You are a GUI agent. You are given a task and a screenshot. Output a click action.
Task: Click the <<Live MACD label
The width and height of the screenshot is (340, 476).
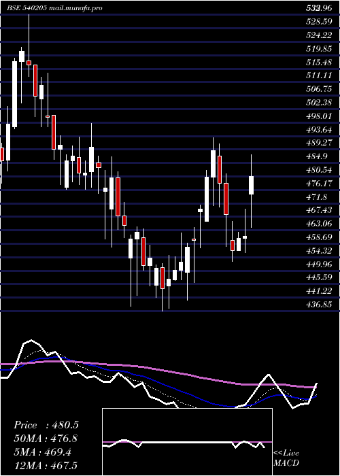pyautogui.click(x=286, y=458)
